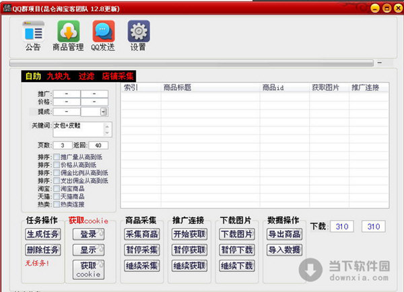This screenshot has height=292, width=404.
Task: Click the app icon in title bar
Action: coord(7,8)
